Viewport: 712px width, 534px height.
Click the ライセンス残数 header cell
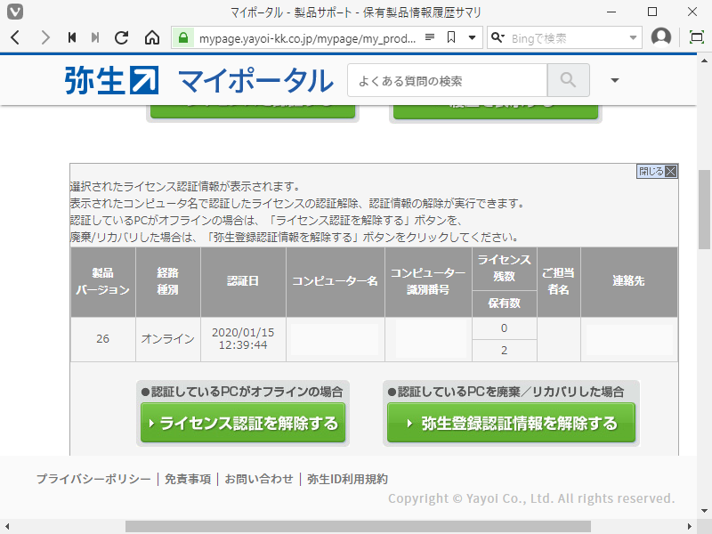(504, 269)
